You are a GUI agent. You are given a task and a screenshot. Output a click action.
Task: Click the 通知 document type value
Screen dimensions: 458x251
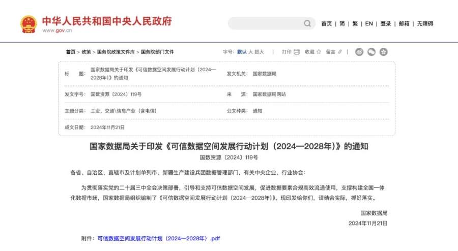tap(257, 111)
